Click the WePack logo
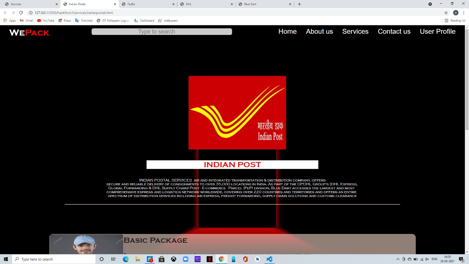The width and height of the screenshot is (469, 264). click(x=29, y=33)
